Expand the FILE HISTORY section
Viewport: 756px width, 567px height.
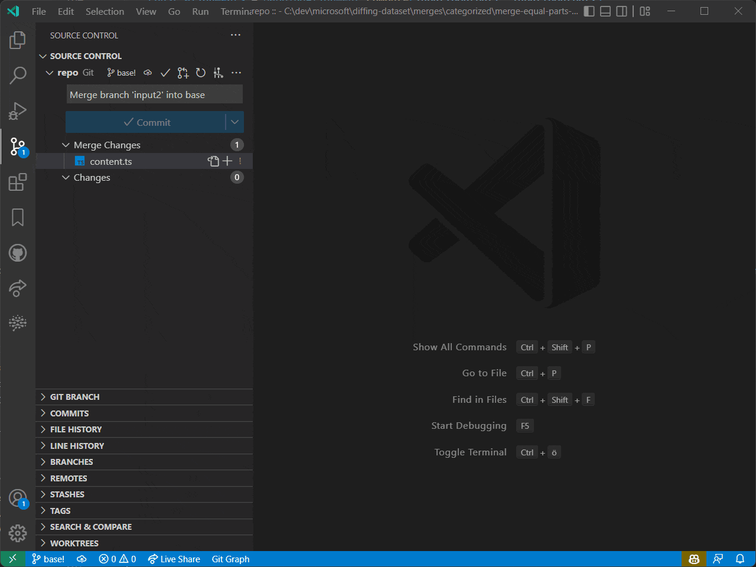point(144,429)
